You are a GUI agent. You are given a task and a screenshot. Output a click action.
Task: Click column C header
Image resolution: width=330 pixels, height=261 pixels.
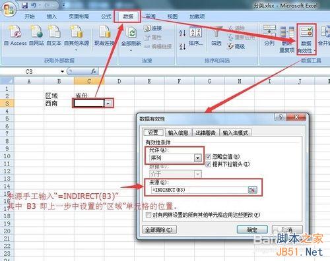click(89, 81)
